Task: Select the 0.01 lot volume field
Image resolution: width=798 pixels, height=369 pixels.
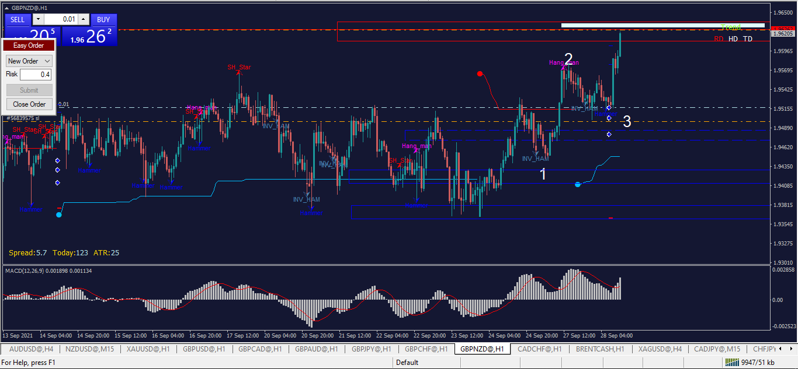Action: point(61,19)
